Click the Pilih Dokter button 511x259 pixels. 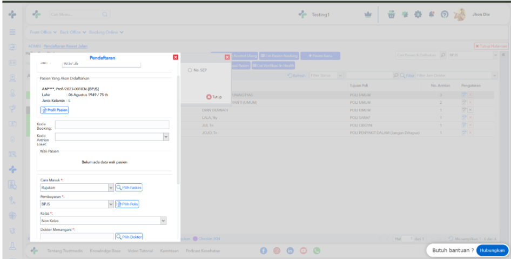pyautogui.click(x=129, y=237)
